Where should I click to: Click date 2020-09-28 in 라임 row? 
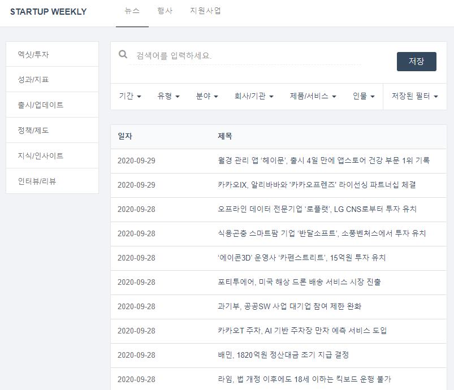click(136, 380)
